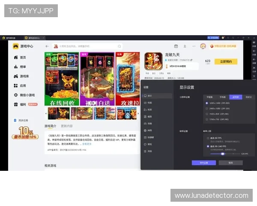
Task: Show the next screenshot thumbnails arrow
Action: pos(138,113)
